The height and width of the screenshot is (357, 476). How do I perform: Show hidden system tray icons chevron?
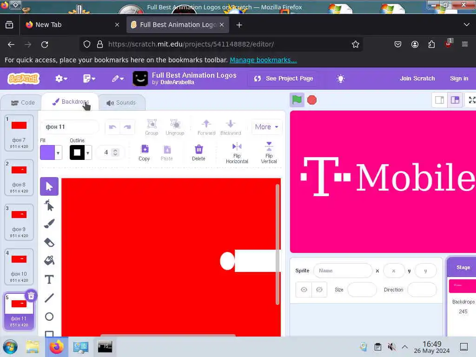(405, 347)
